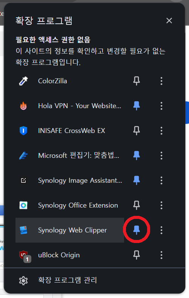Select the Microsoft 편집기 extension entry
The height and width of the screenshot is (298, 189).
tap(70, 156)
